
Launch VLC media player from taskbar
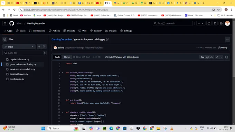[x=172, y=129]
